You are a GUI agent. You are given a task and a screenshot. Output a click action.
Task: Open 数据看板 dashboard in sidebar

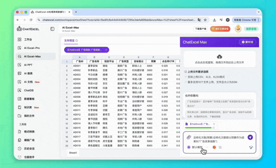[x=29, y=99]
